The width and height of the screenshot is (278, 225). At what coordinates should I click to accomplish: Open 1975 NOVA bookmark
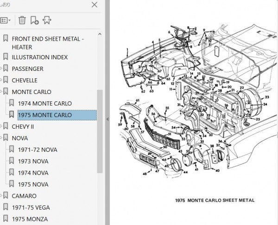33,184
